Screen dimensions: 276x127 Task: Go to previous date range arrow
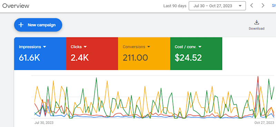tap(252, 5)
